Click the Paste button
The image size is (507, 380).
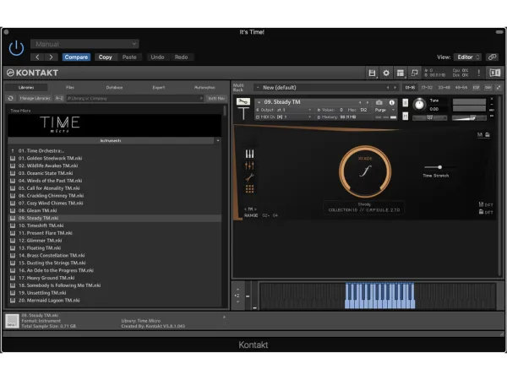(129, 57)
